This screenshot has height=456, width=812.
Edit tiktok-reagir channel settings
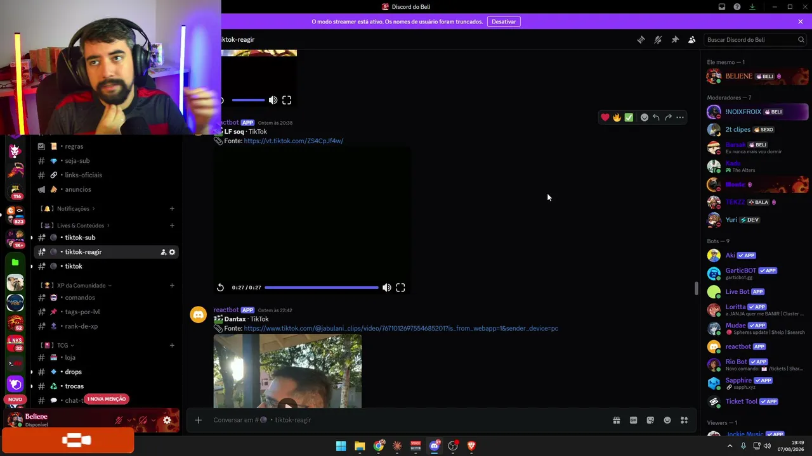click(172, 252)
